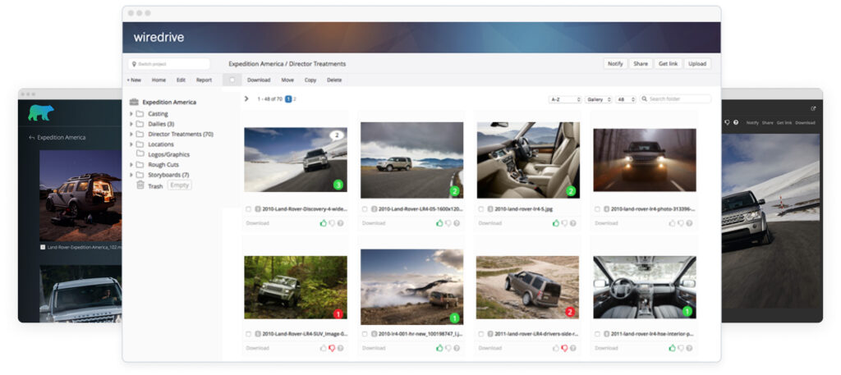Click the Logos/Graphics folder icon
The height and width of the screenshot is (375, 841).
pos(140,154)
